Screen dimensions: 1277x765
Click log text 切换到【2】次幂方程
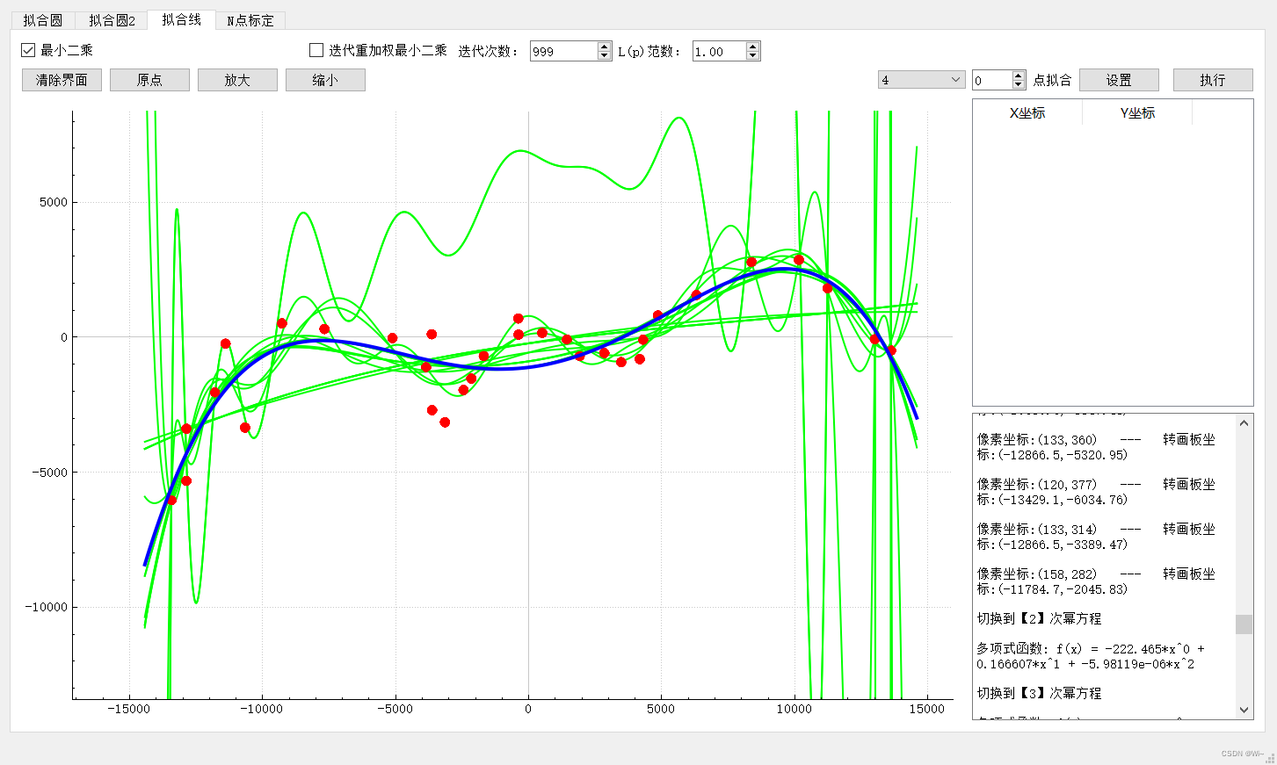pyautogui.click(x=1039, y=618)
